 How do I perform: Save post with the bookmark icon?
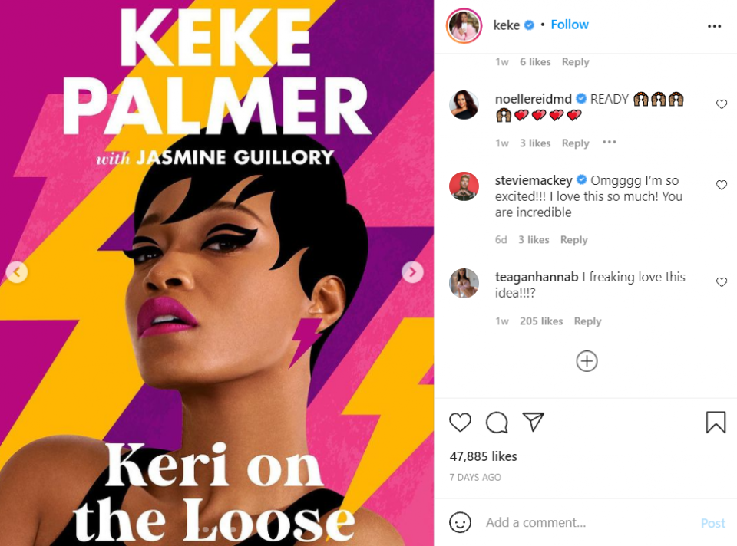click(716, 422)
